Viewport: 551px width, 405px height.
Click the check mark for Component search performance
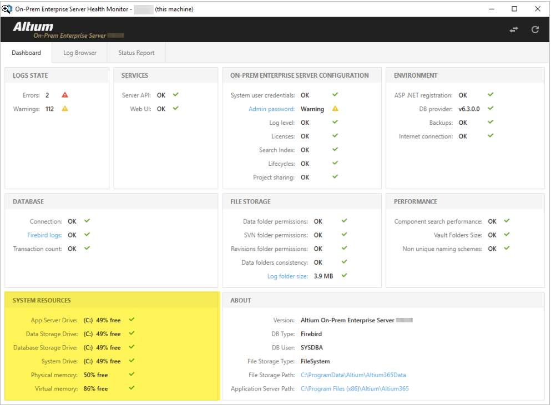point(507,221)
